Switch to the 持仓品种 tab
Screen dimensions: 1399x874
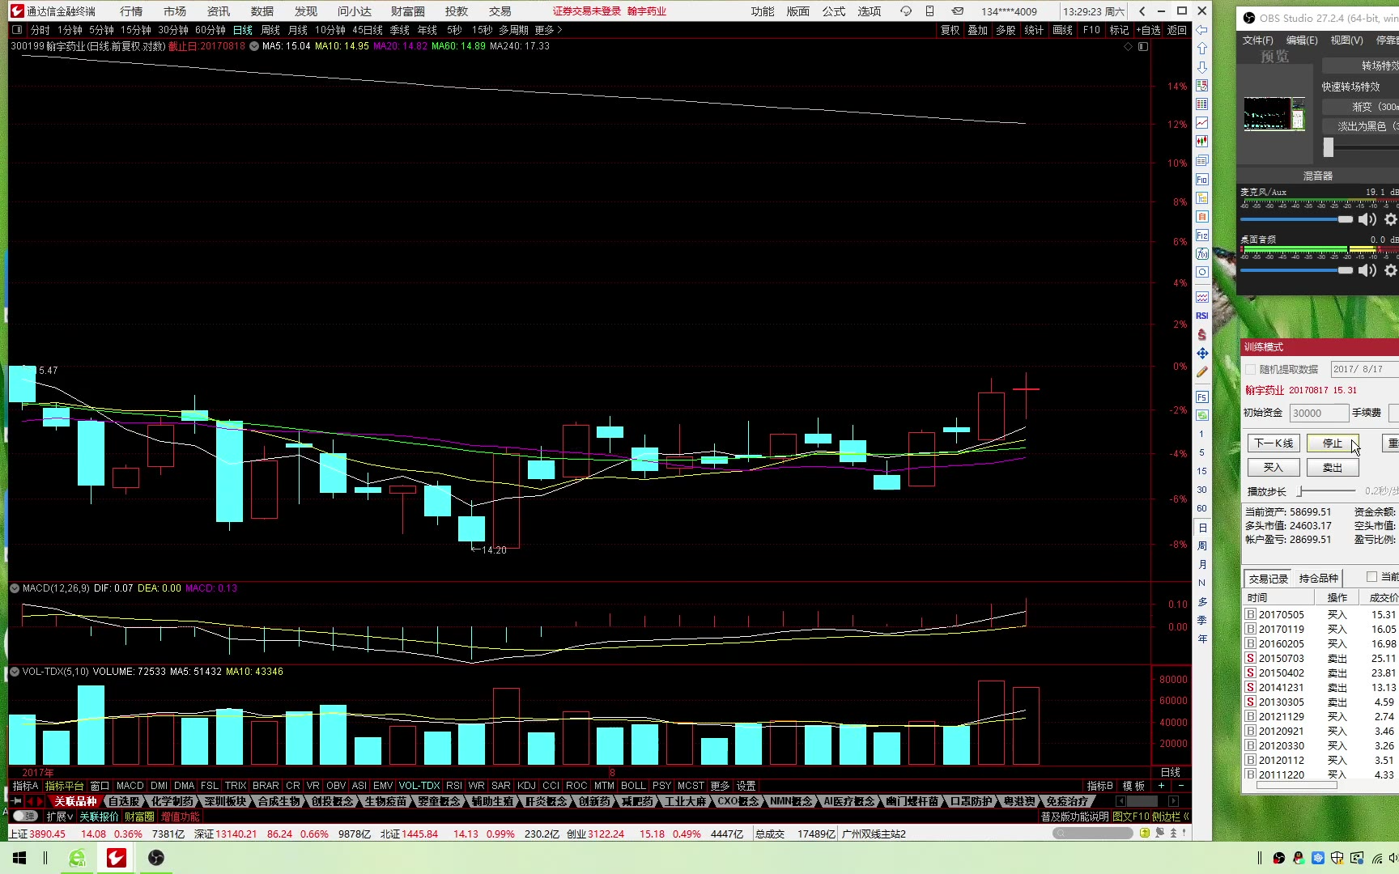[1319, 578]
